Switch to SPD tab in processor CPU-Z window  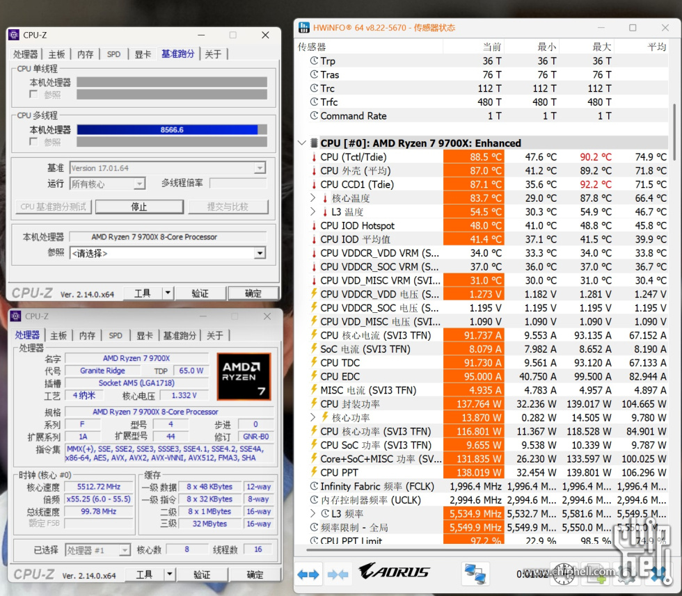pos(116,336)
